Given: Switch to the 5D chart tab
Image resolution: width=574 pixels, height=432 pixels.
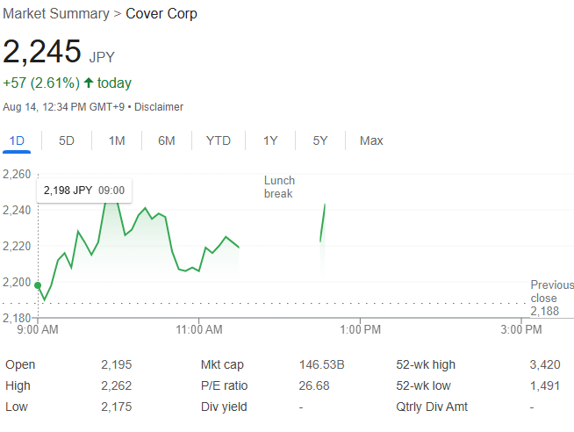Looking at the screenshot, I should click(67, 140).
